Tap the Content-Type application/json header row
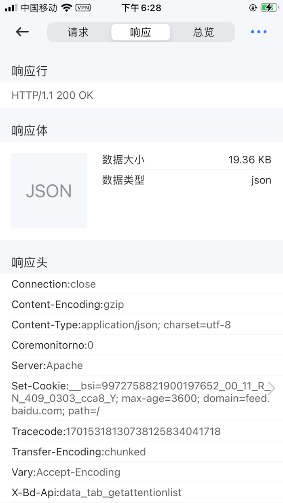Image resolution: width=283 pixels, height=503 pixels. coord(121,325)
